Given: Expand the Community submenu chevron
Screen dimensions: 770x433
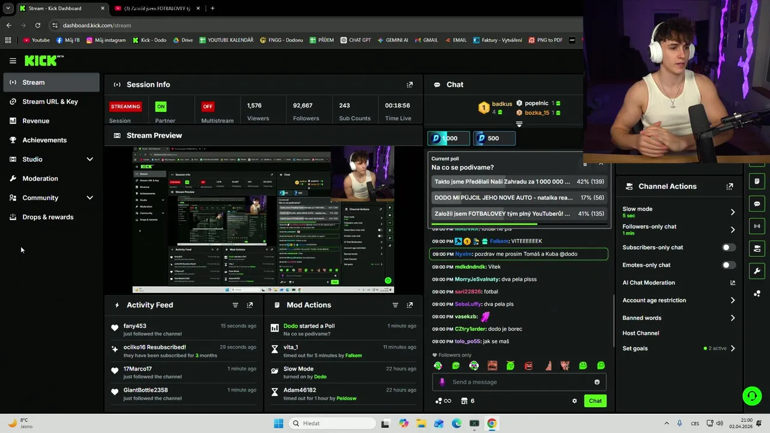Looking at the screenshot, I should click(90, 198).
